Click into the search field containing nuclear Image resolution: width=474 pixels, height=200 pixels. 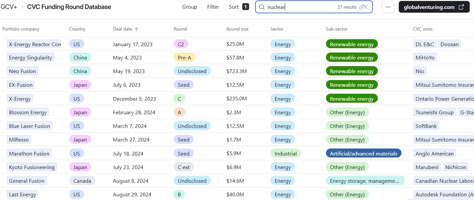(x=299, y=7)
